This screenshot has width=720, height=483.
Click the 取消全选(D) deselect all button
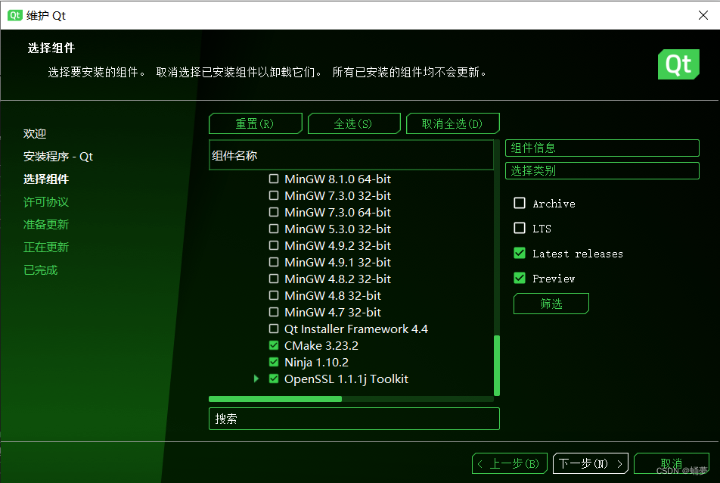[453, 123]
